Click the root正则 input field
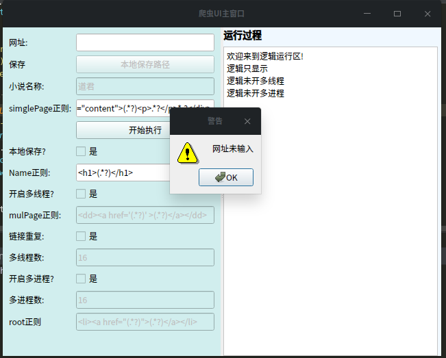Image resolution: width=446 pixels, height=358 pixels. [x=145, y=322]
